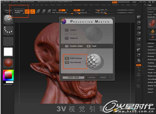Open the Zscript menu
The image size is (156, 114).
(x=134, y=5)
